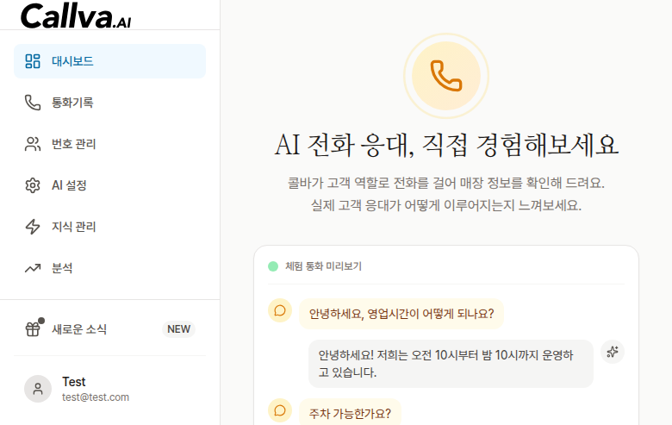The image size is (672, 425).
Task: Go to the 지식 관리 menu item
Action: coord(73,227)
